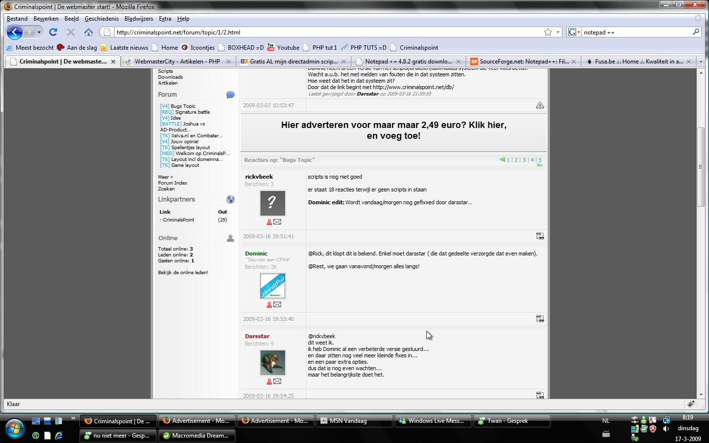Open the Bladwijzers menu

139,19
